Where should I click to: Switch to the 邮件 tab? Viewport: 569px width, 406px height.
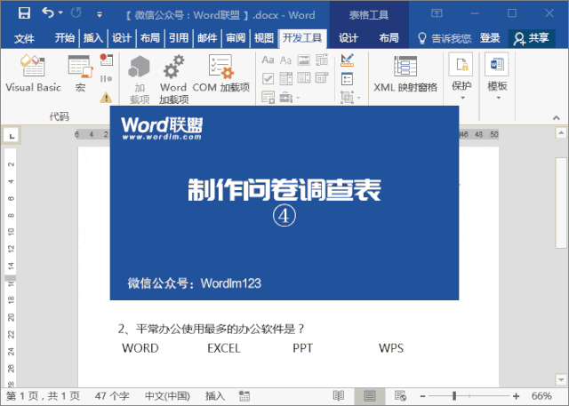point(207,37)
